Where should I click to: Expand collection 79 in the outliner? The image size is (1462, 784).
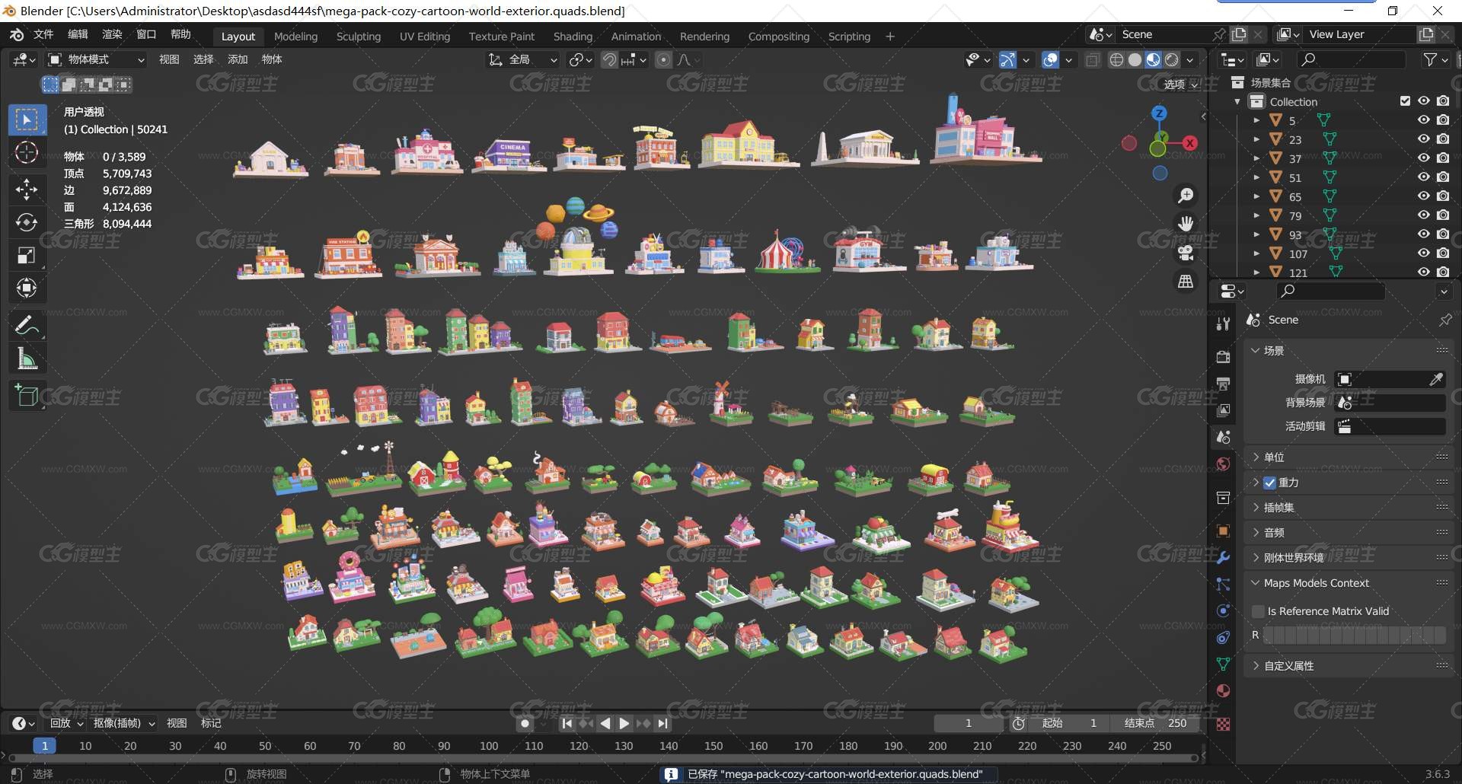[1256, 215]
